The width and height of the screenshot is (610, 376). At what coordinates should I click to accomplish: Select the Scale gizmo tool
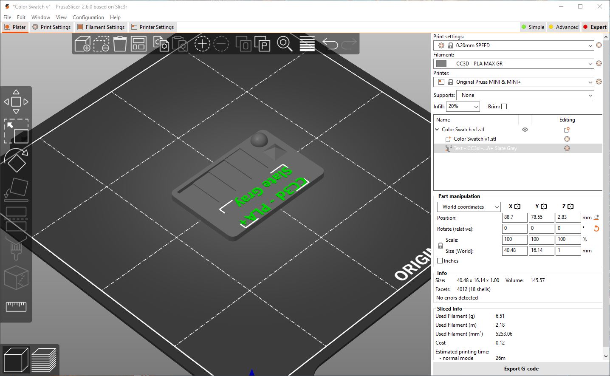tap(16, 131)
